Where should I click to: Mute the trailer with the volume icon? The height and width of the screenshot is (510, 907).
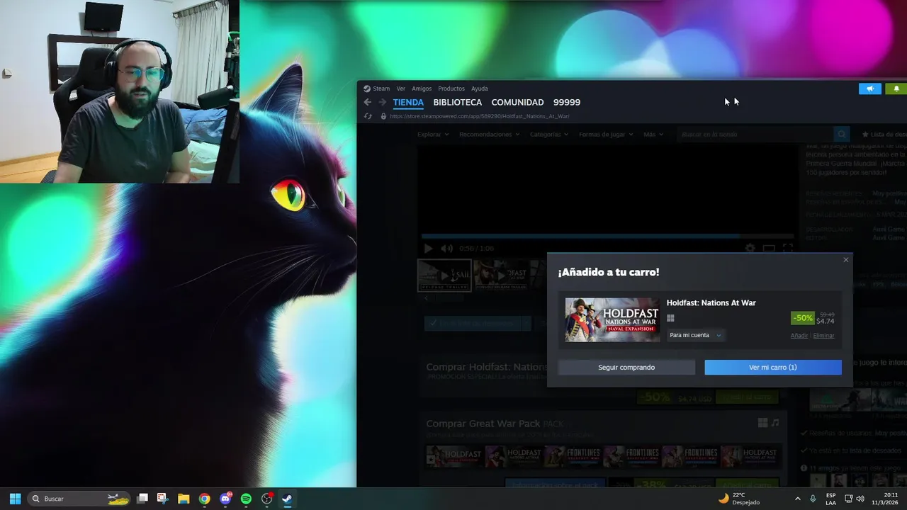[x=446, y=249]
